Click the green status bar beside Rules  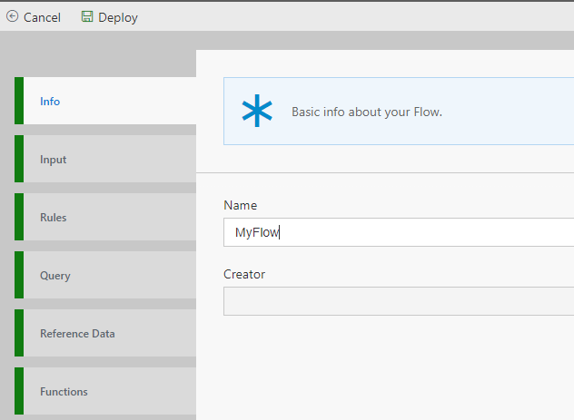pos(19,217)
